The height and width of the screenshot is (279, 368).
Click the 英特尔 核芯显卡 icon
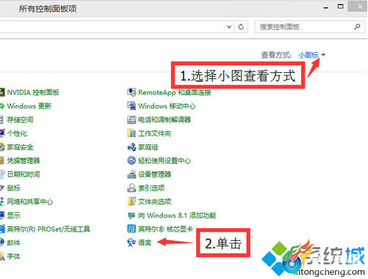[x=131, y=229]
